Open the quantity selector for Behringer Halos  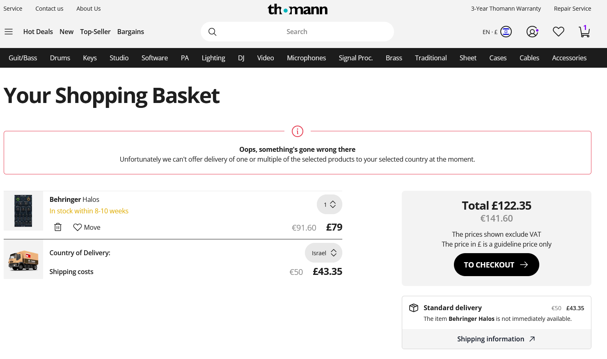click(329, 204)
